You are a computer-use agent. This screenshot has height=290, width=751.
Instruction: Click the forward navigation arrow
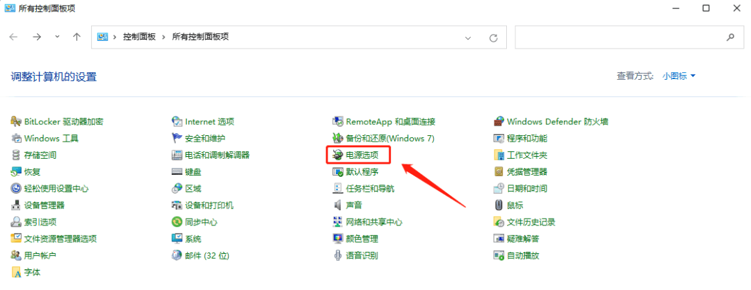pyautogui.click(x=37, y=37)
